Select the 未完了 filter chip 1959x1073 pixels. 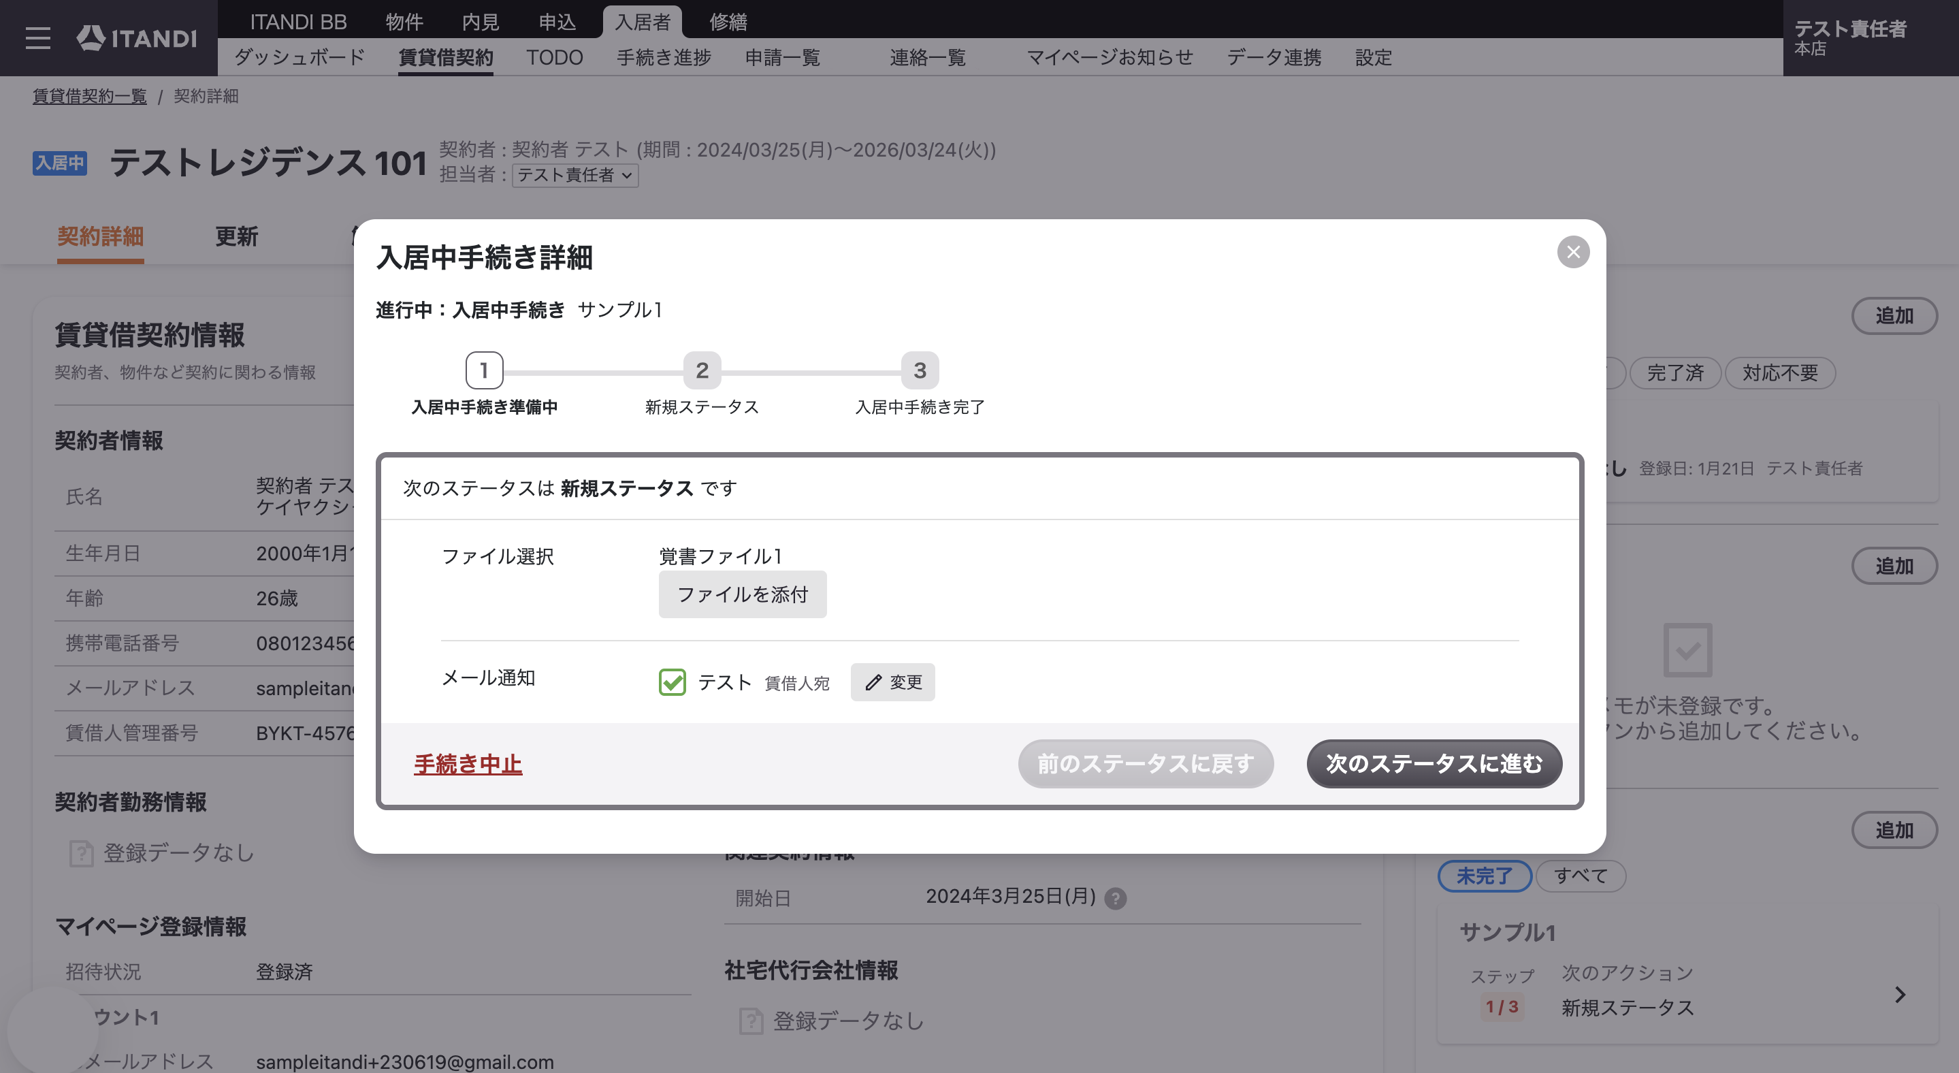point(1484,876)
